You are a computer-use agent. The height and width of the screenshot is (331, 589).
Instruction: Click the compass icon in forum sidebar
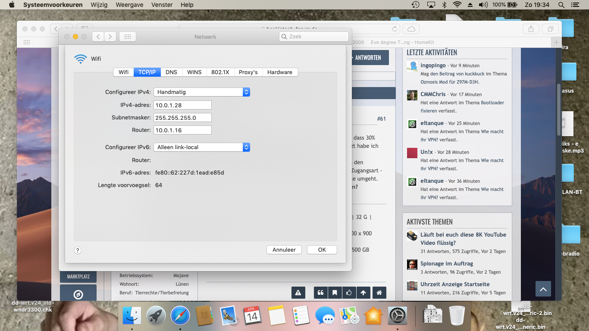coord(78,294)
